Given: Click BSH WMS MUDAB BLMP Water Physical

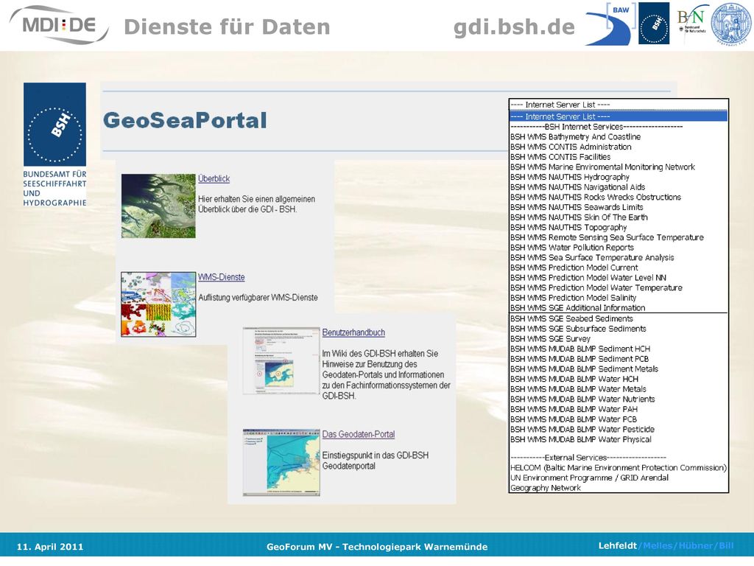Looking at the screenshot, I should [619, 439].
